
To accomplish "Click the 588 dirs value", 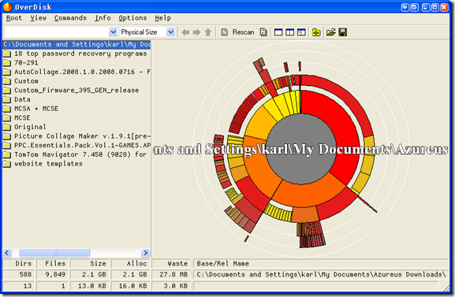I will (25, 274).
